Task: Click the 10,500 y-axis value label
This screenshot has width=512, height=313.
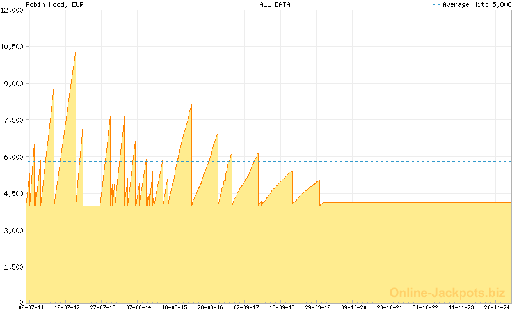Action: coord(12,47)
